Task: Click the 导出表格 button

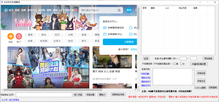Action: 208,58
